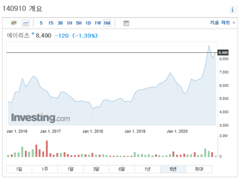The width and height of the screenshot is (239, 179).
Task: Click the 140910 개요 heading
Action: (x=22, y=9)
